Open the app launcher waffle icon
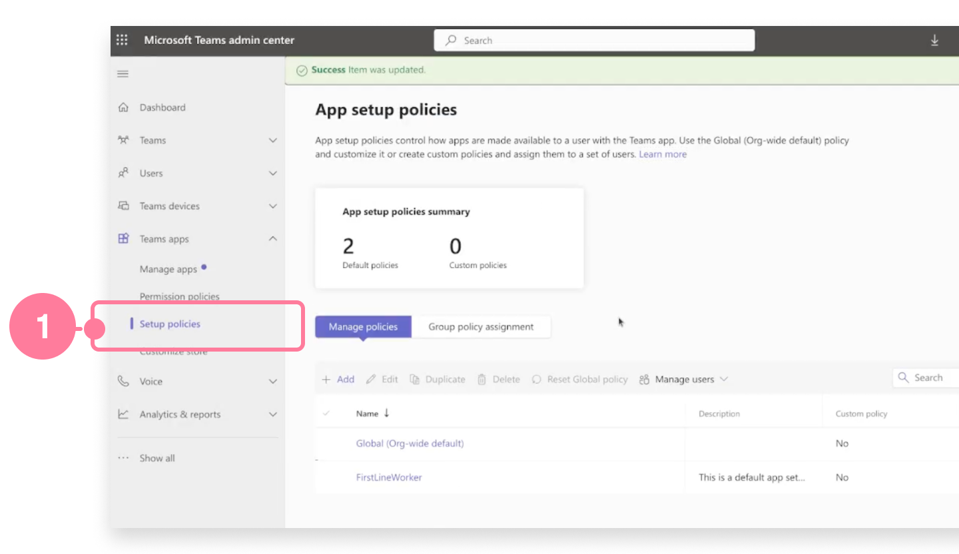The width and height of the screenshot is (959, 554). (x=122, y=40)
